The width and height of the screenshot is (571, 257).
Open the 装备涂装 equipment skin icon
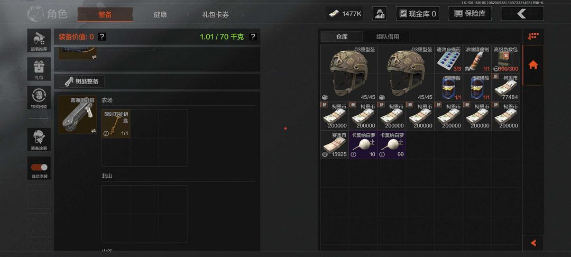[39, 140]
